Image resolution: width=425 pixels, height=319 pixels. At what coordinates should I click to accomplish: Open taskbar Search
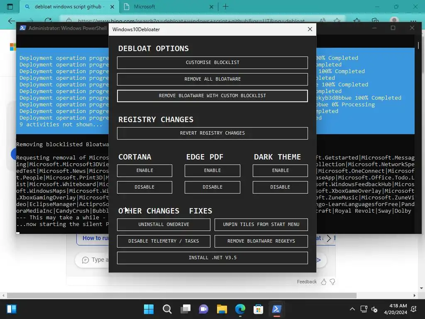pos(167,309)
